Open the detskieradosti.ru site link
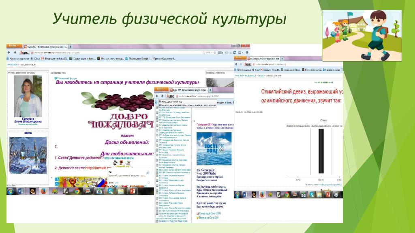The height and width of the screenshot is (233, 415). [x=119, y=158]
